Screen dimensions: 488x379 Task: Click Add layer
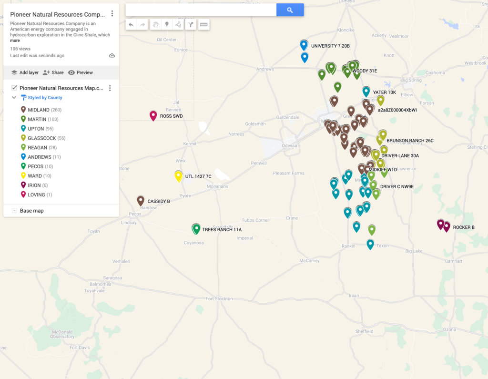click(25, 72)
